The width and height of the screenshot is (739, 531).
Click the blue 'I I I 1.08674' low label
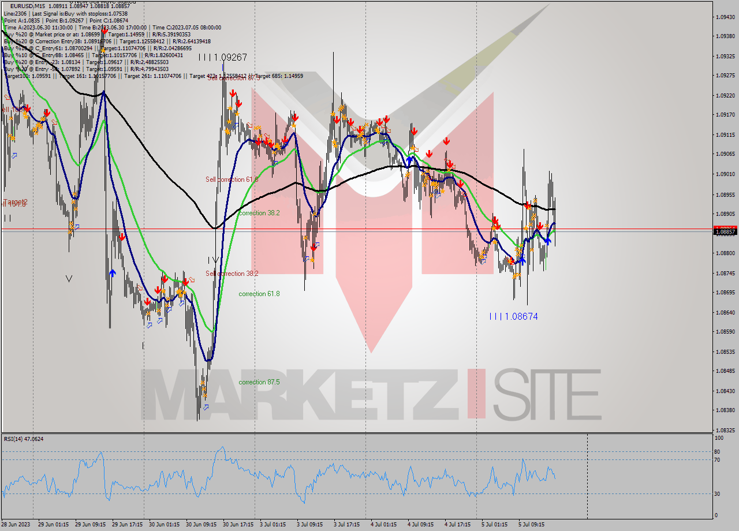514,316
